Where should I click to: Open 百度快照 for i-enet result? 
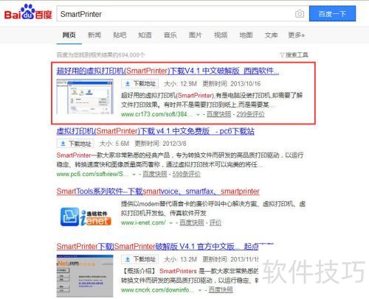click(192, 222)
